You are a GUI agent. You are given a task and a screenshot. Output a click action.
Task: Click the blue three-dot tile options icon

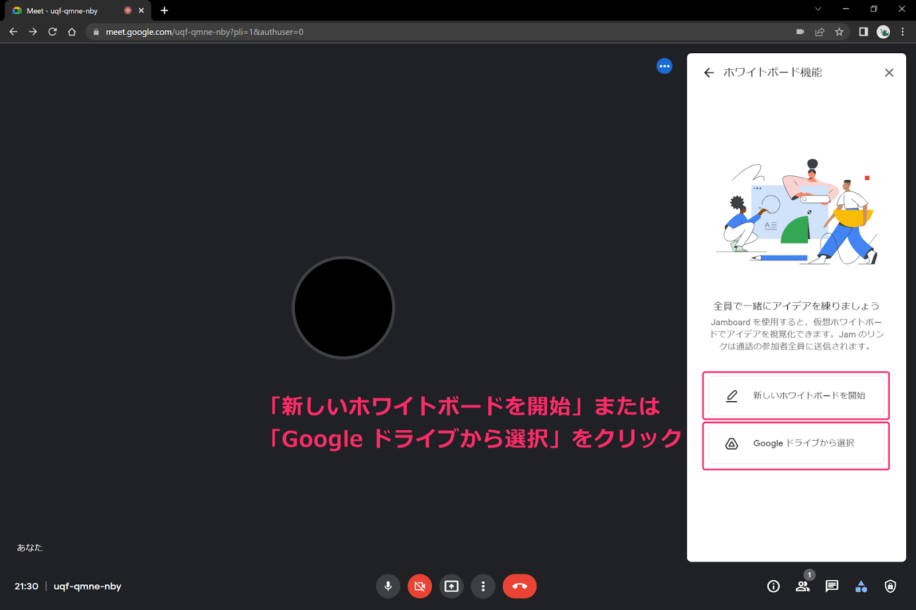pyautogui.click(x=664, y=66)
